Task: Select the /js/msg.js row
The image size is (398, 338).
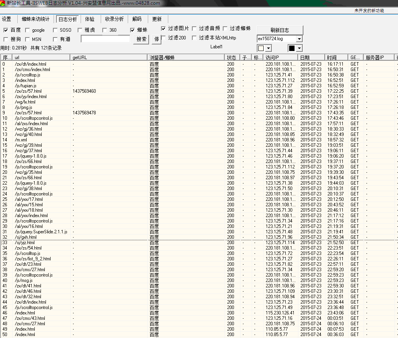Action: (x=199, y=280)
